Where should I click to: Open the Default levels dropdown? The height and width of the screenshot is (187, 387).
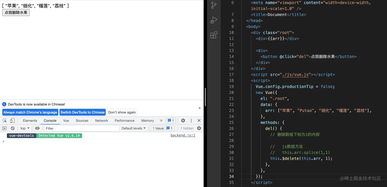134,128
